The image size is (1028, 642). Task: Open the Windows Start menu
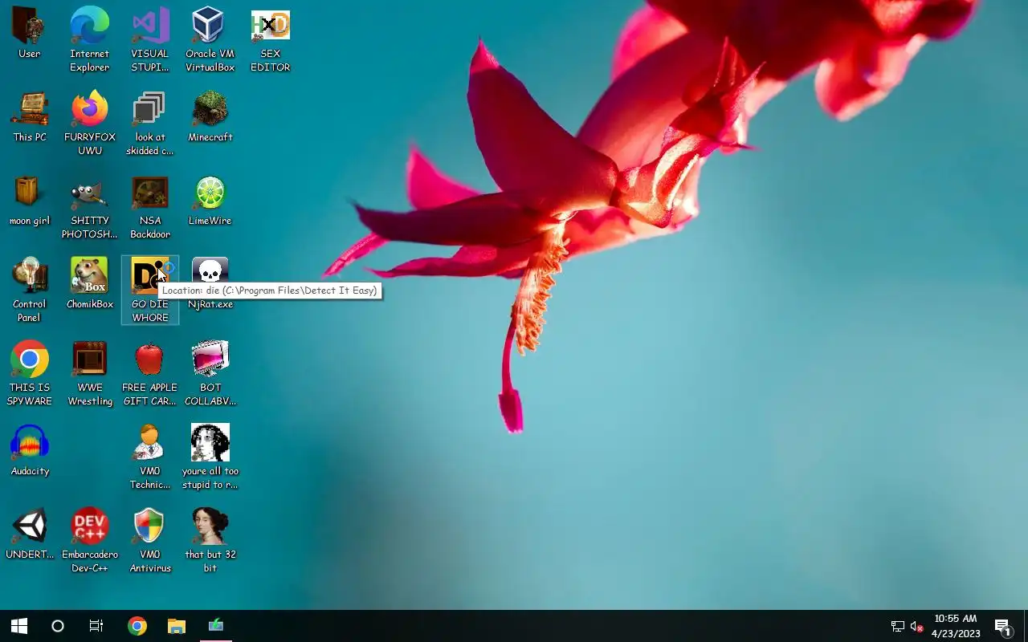19,626
